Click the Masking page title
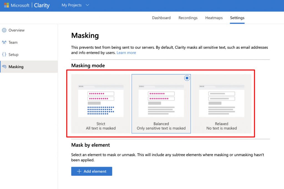Viewport: 284px width, 189px height. coord(85,35)
